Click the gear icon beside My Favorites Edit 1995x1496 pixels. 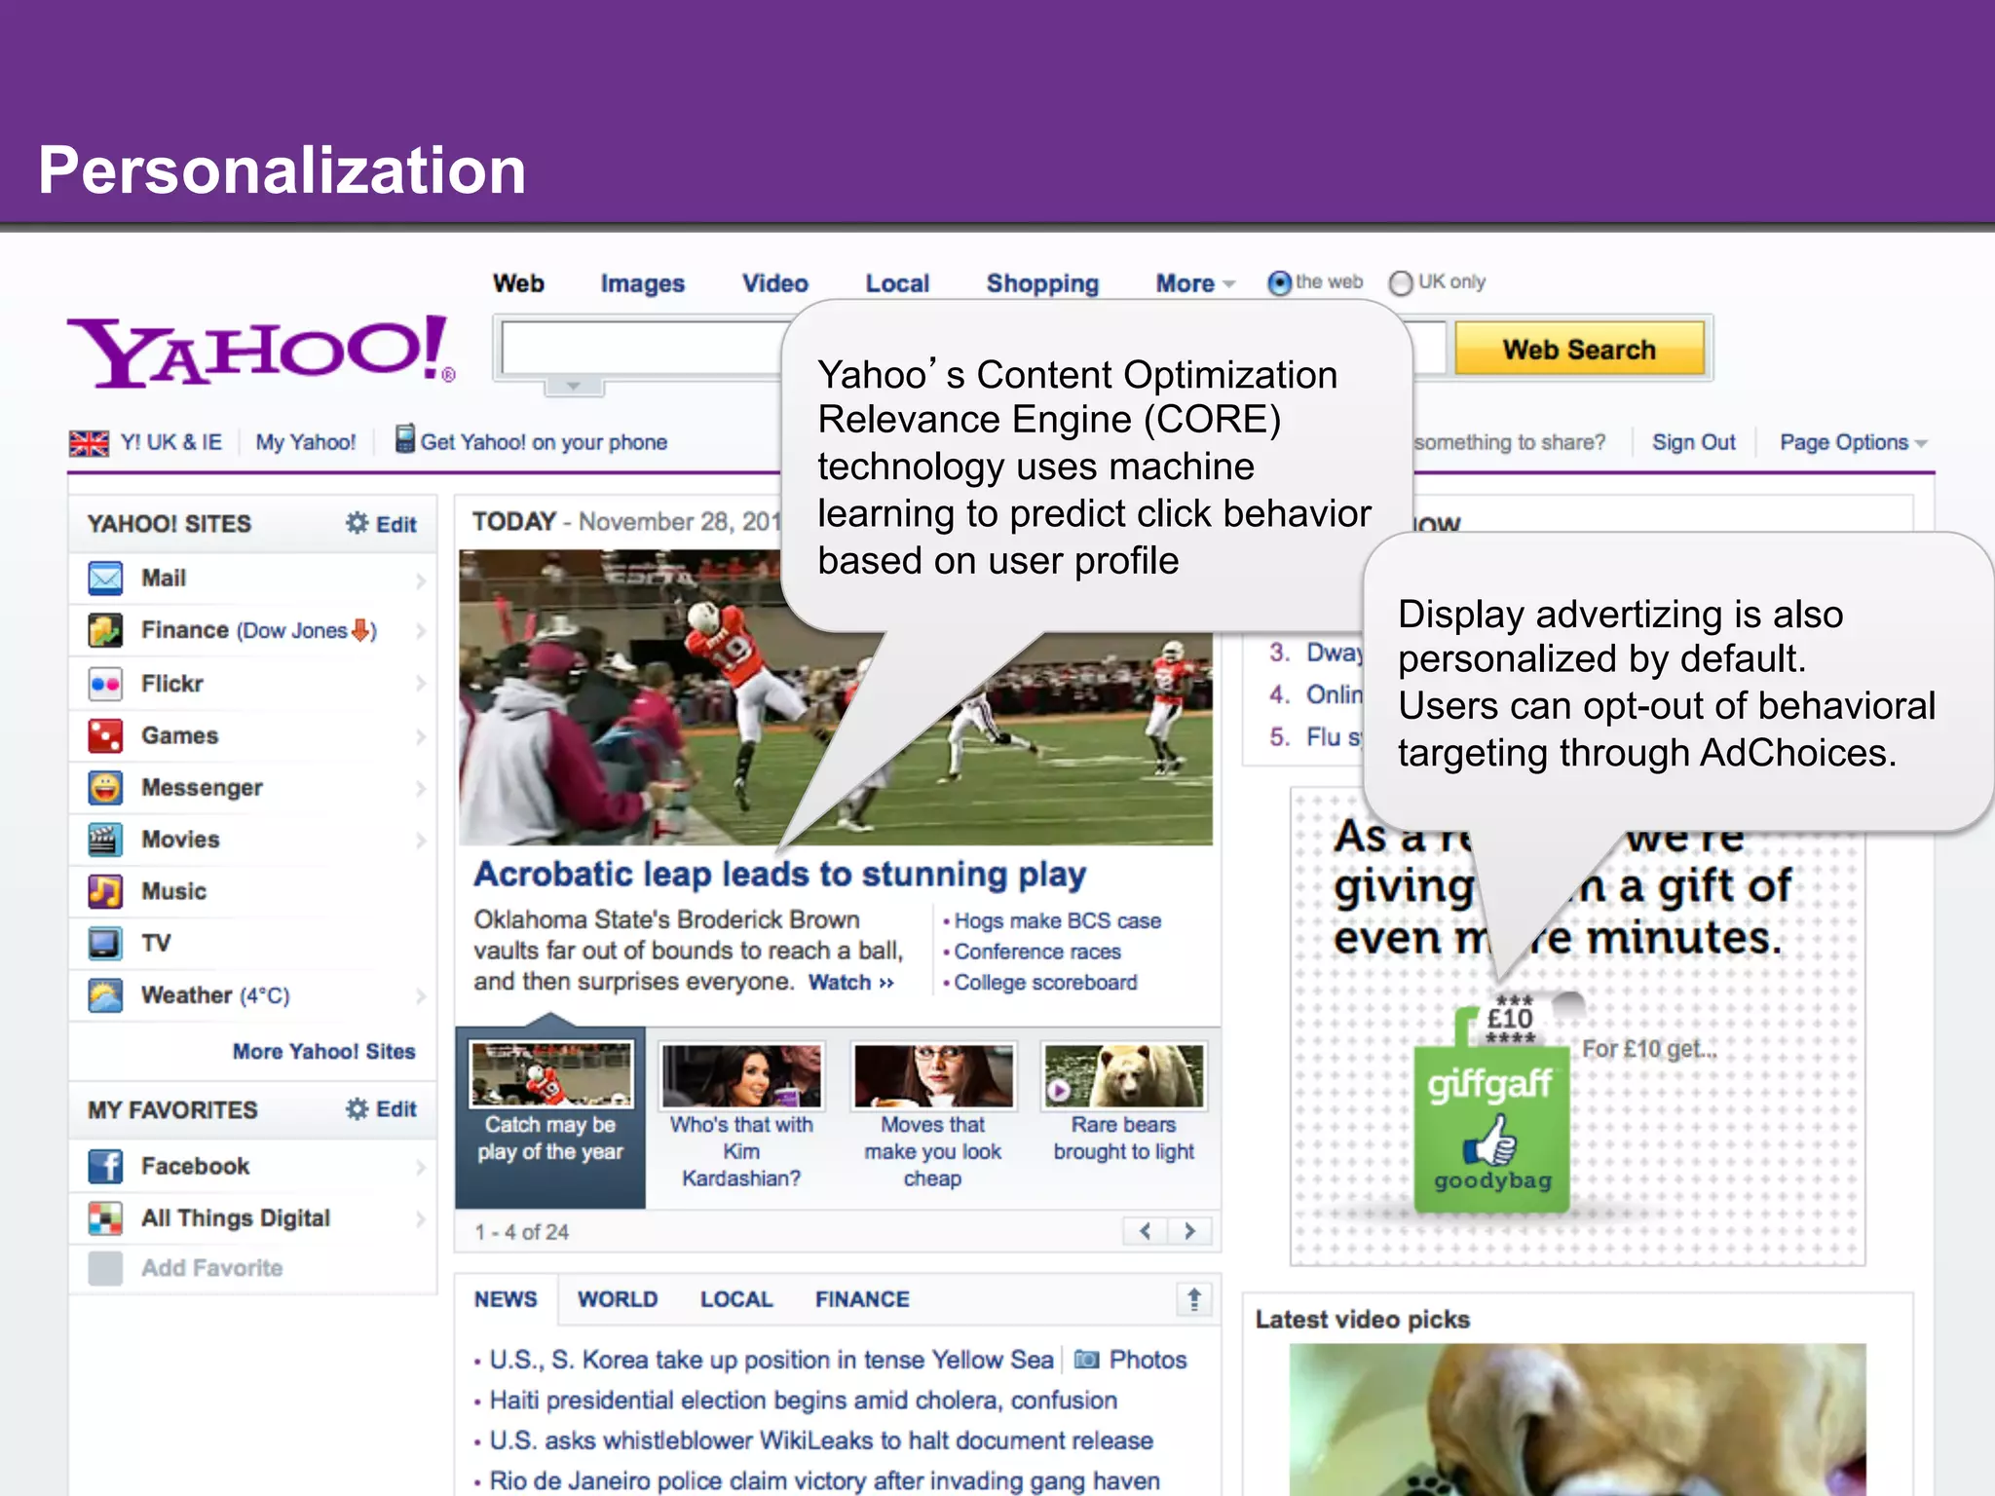(x=358, y=1108)
